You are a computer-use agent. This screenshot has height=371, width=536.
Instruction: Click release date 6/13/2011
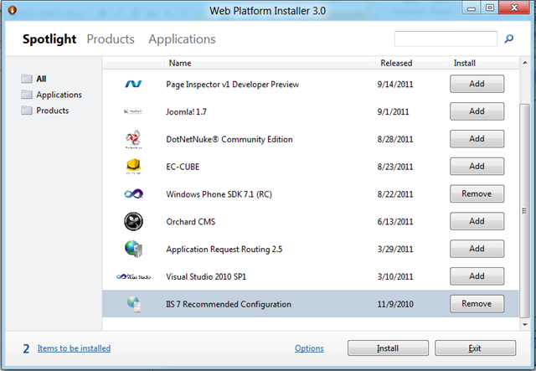(x=395, y=222)
